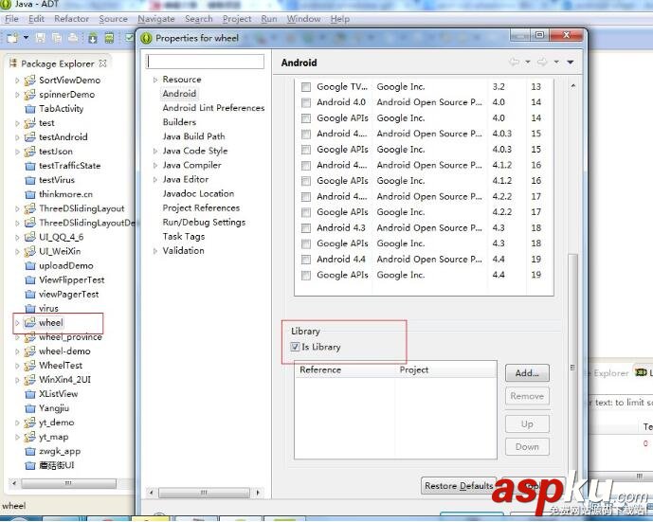This screenshot has height=522, width=653.
Task: Open the Navigate menu
Action: point(155,19)
